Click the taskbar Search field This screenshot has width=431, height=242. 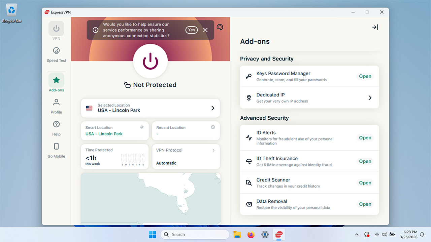[195, 234]
